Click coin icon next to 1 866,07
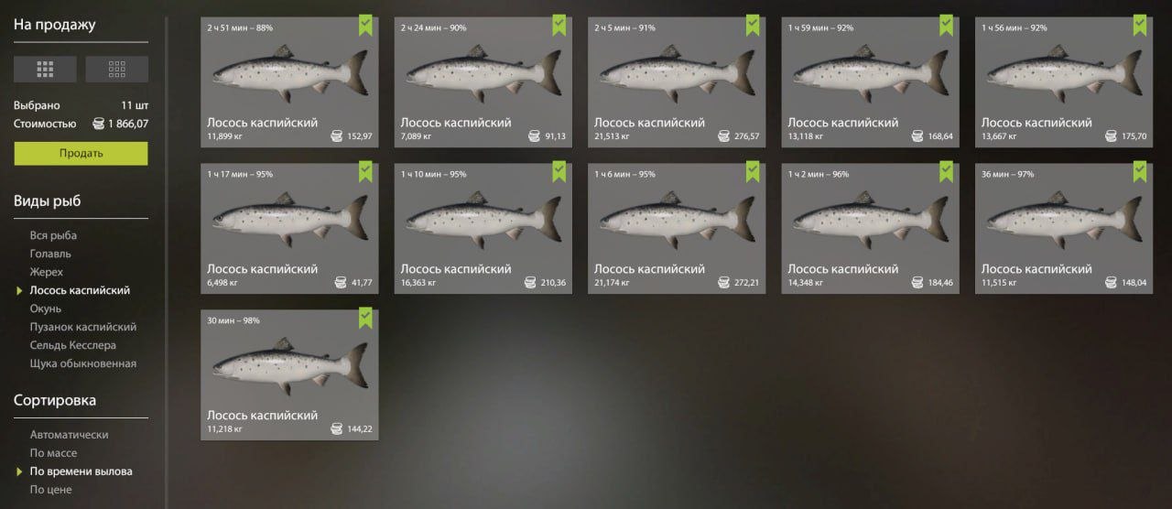Image resolution: width=1172 pixels, height=509 pixels. (x=98, y=124)
